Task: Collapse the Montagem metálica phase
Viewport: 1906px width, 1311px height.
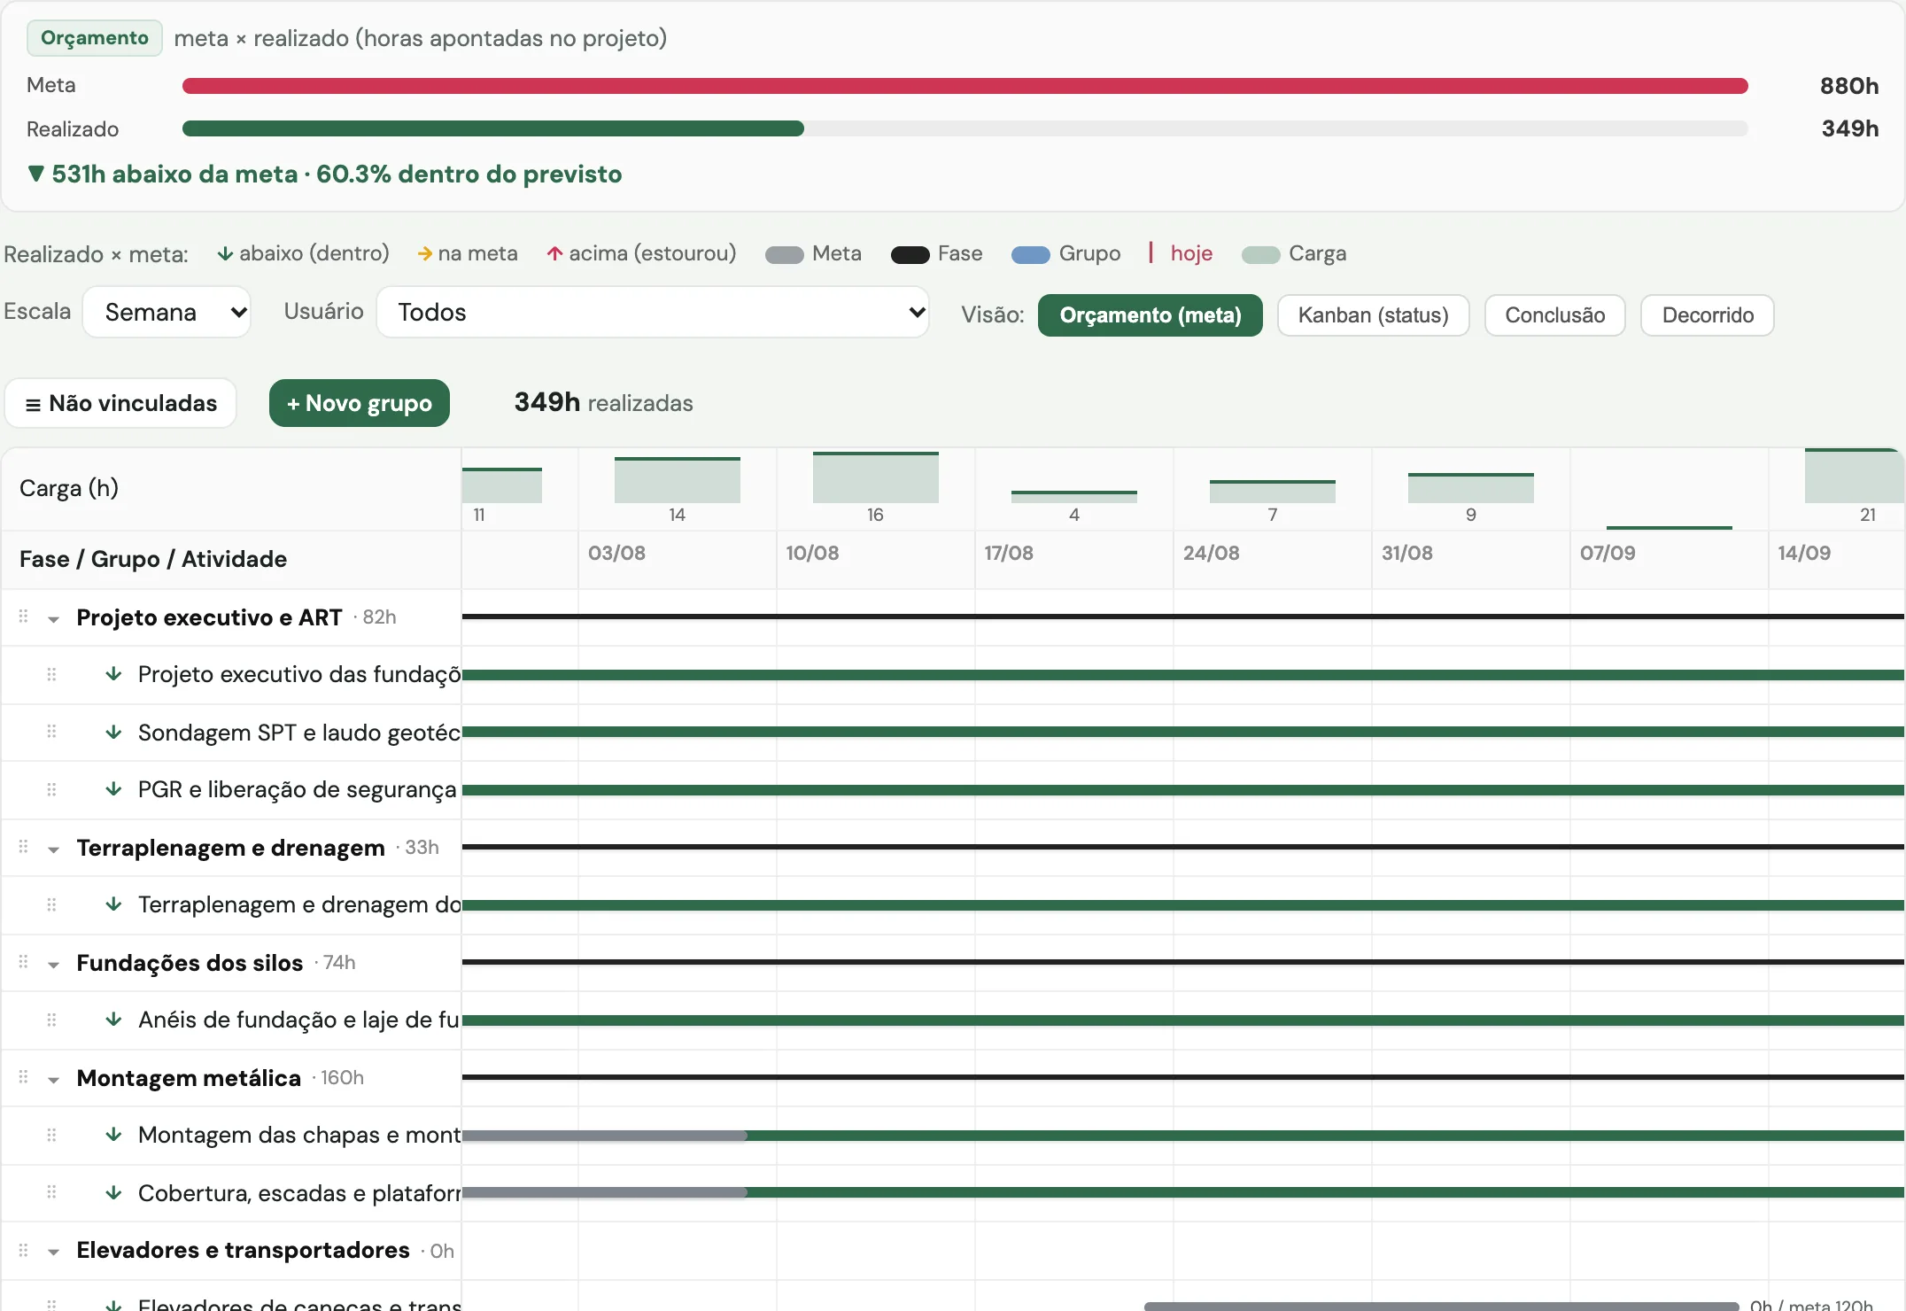Action: [x=53, y=1080]
